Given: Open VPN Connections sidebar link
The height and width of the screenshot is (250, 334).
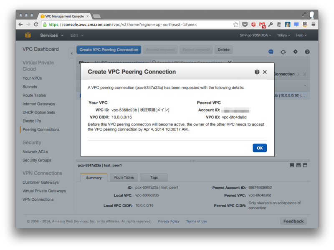Looking at the screenshot, I should (x=38, y=199).
